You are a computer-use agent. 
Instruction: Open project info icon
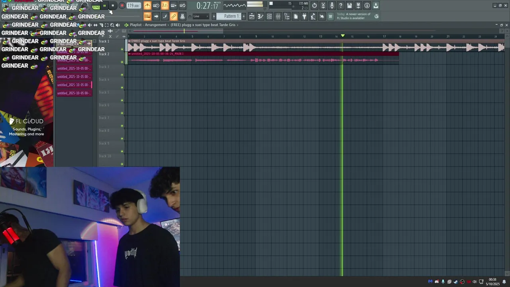(x=367, y=6)
